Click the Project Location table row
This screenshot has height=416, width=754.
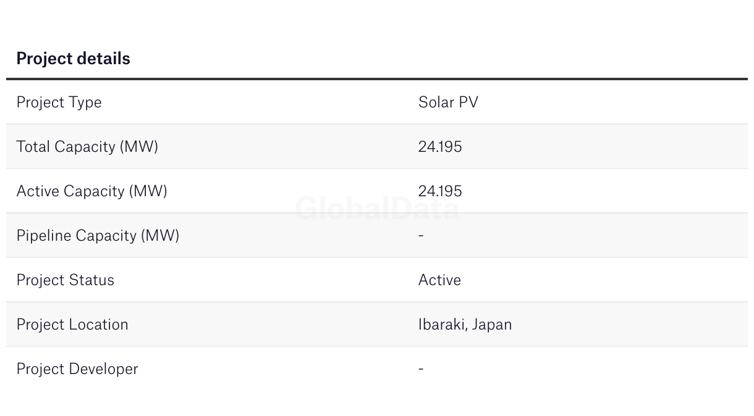click(x=377, y=324)
